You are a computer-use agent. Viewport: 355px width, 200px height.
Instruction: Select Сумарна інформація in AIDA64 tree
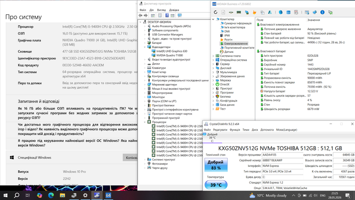[x=238, y=23]
